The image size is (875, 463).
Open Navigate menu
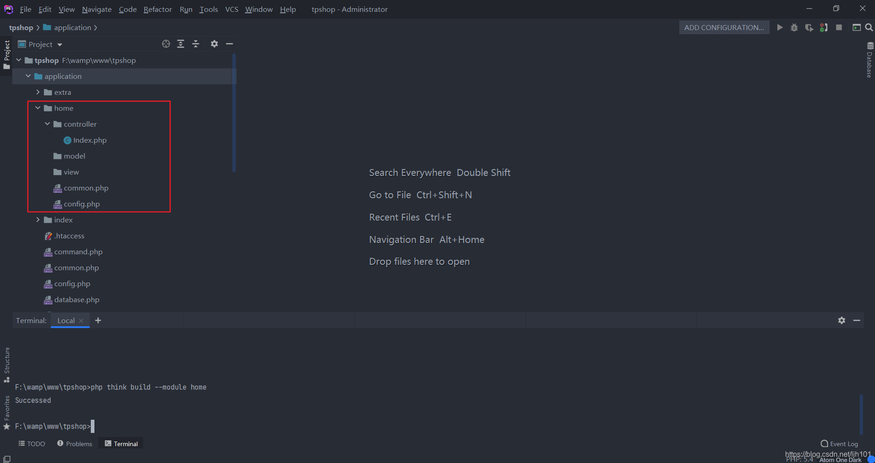pyautogui.click(x=97, y=9)
